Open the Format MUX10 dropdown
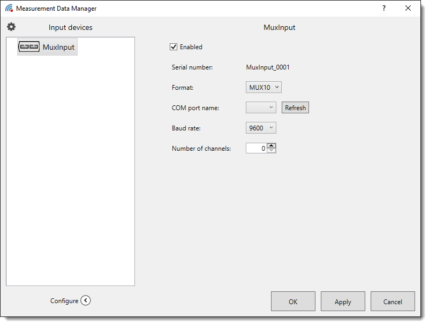 tap(264, 87)
